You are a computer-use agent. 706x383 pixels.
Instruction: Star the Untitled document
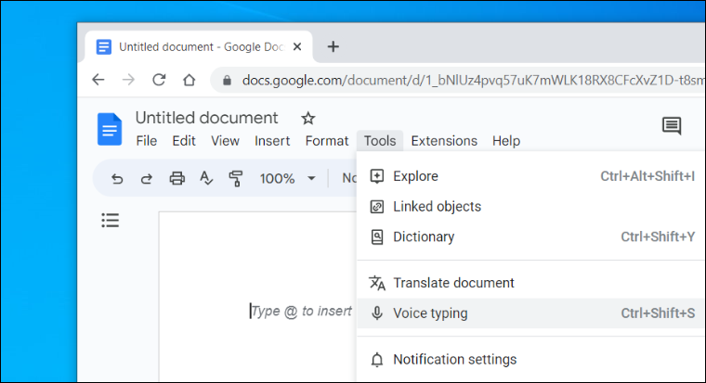(x=308, y=118)
